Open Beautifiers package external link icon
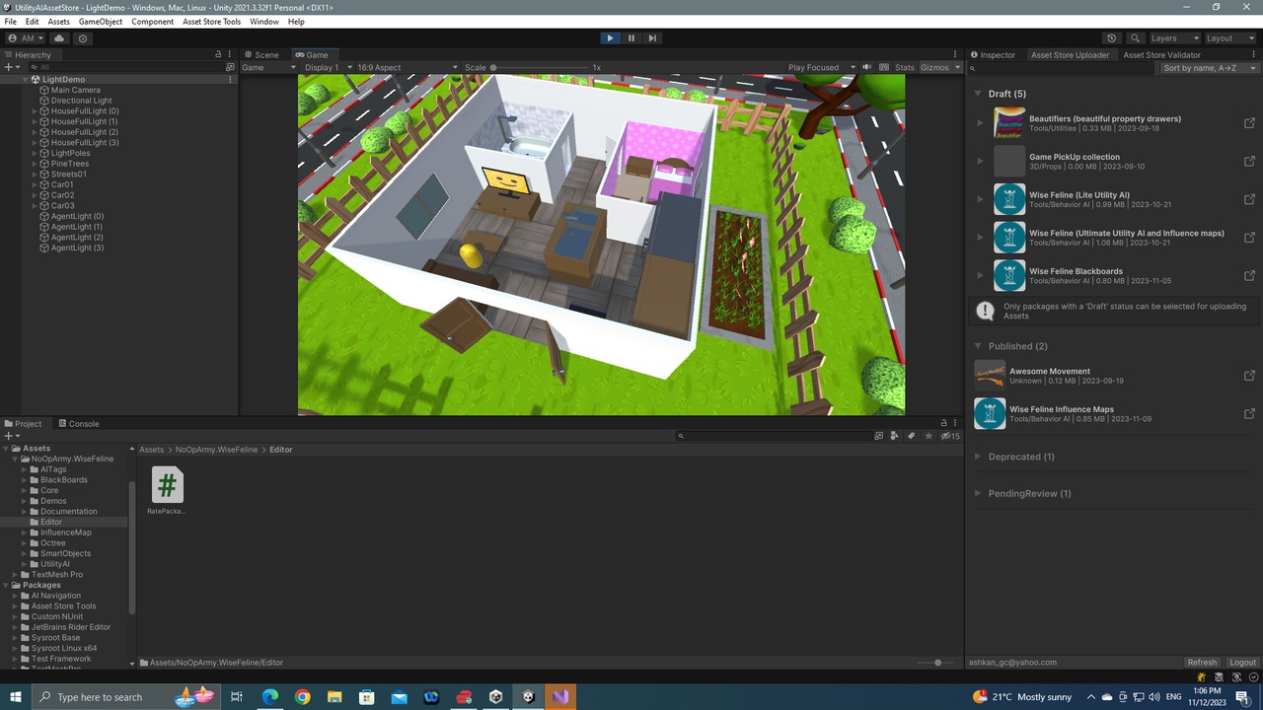This screenshot has height=710, width=1263. (1249, 123)
